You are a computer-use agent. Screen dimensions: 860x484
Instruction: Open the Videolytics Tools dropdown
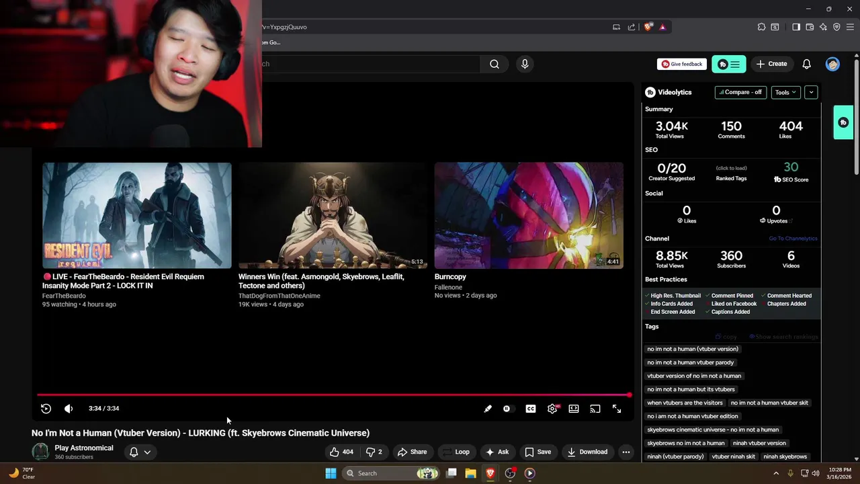coord(785,92)
